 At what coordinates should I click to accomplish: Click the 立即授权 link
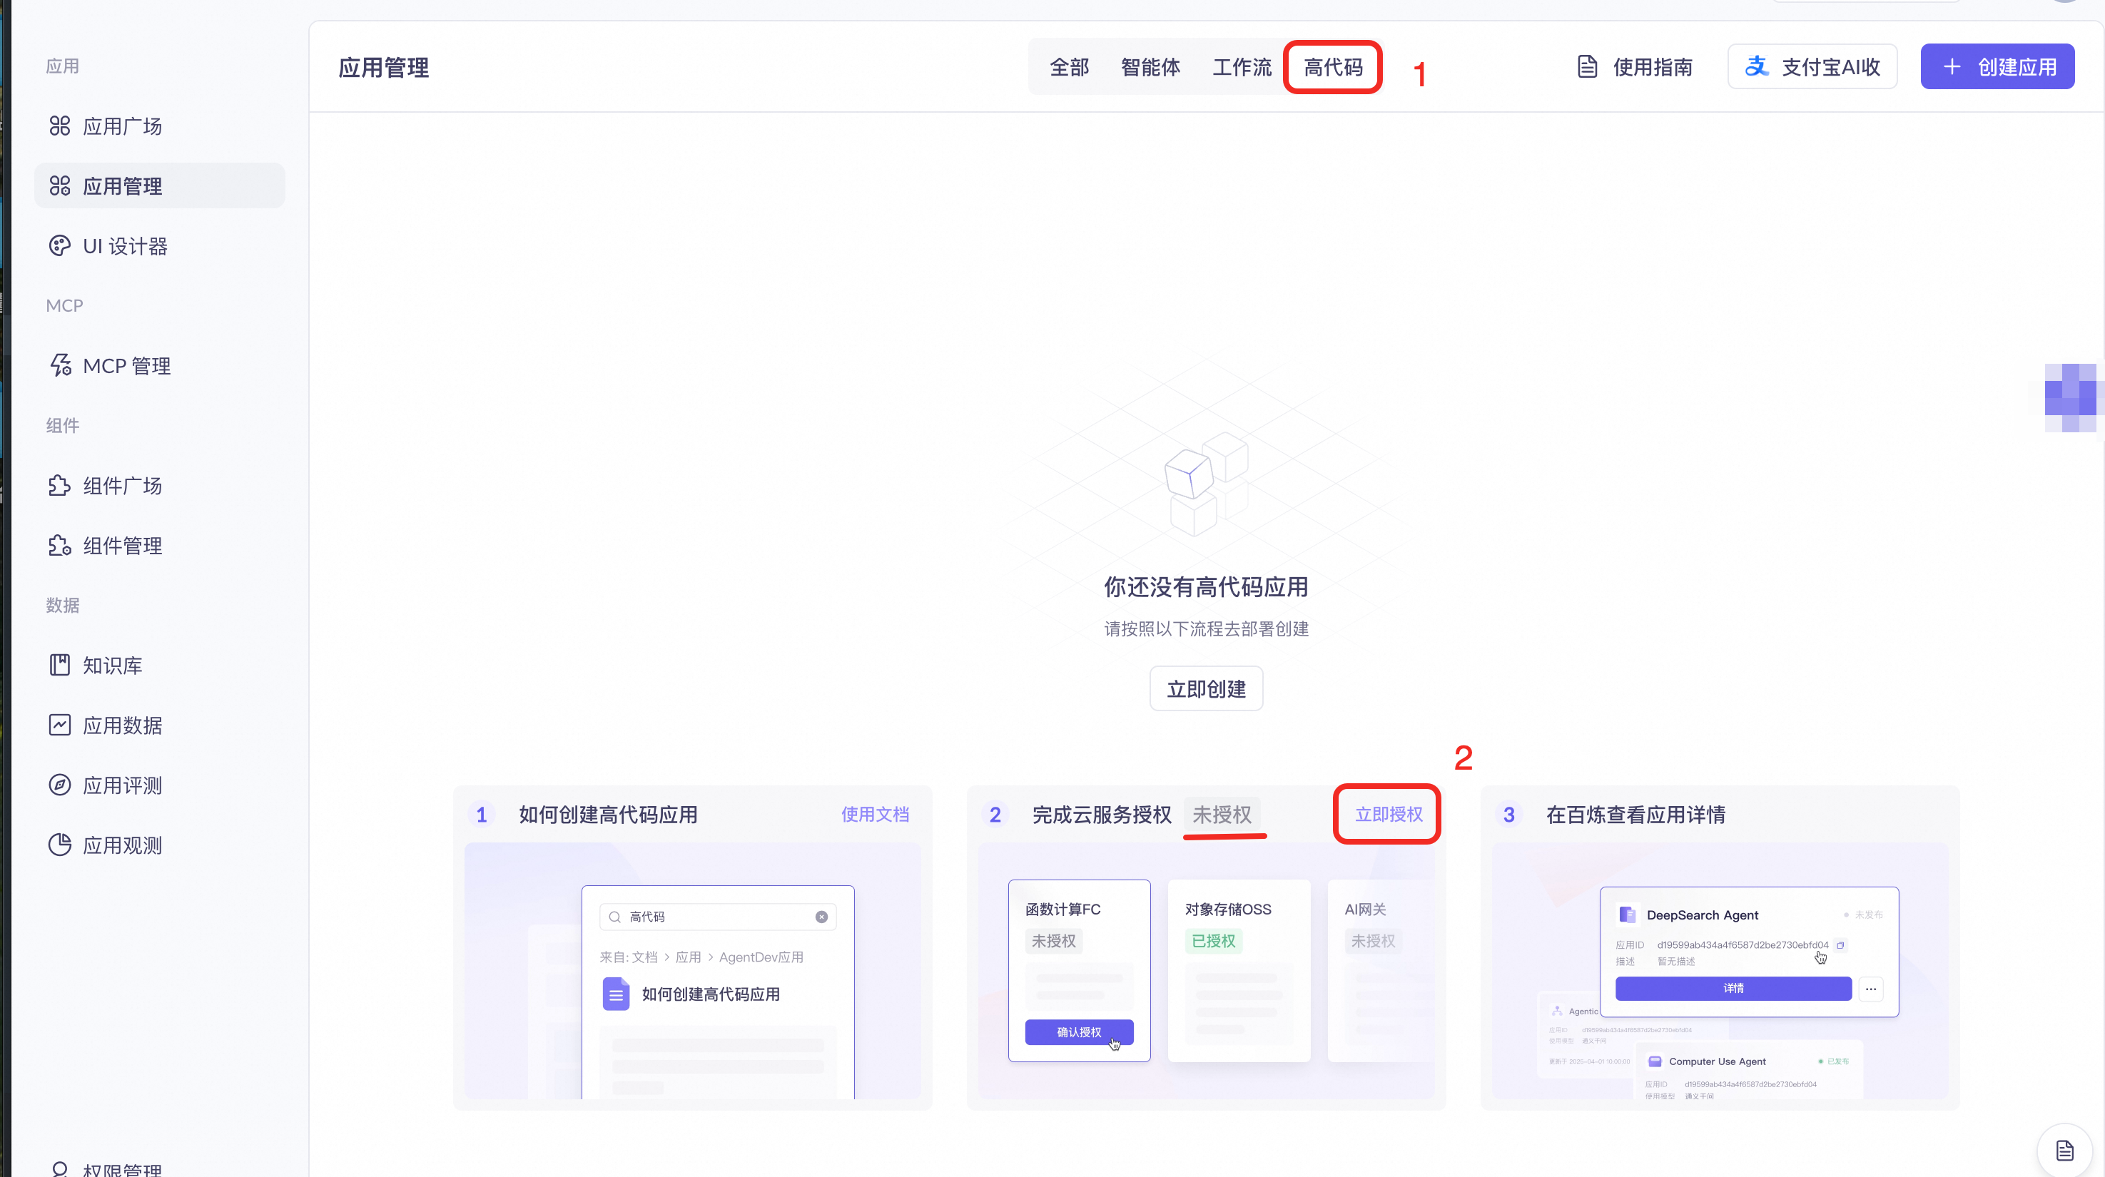(1389, 815)
